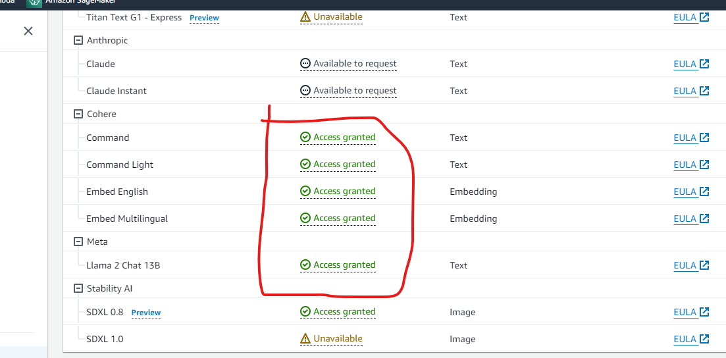Viewport: 726px width, 358px height.
Task: Select the Claude model name
Action: click(x=101, y=64)
